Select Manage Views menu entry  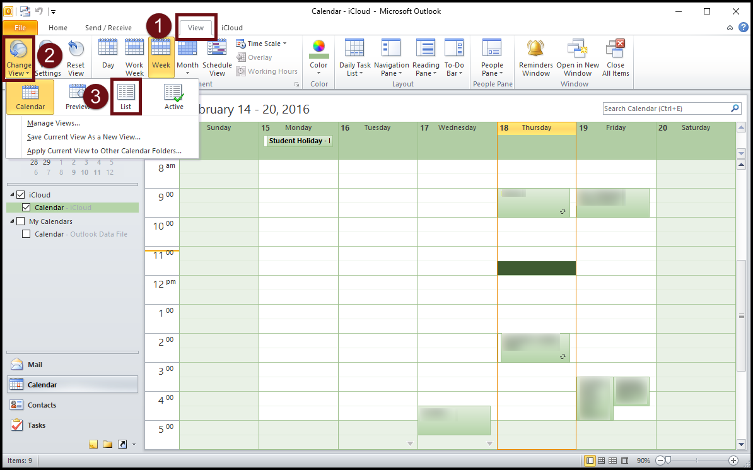54,123
